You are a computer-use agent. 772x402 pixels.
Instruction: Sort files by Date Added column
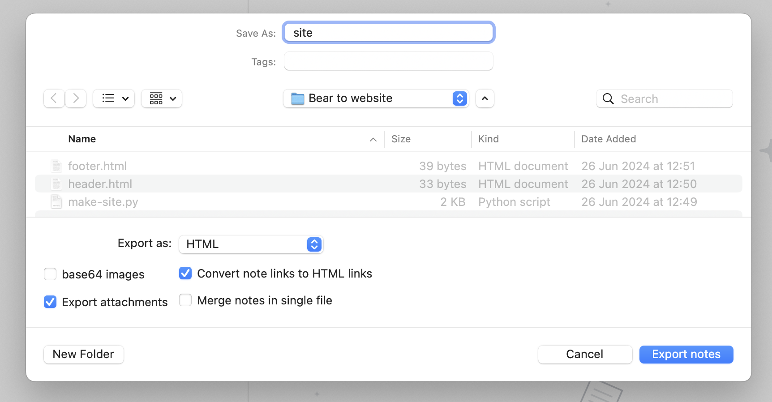pos(608,139)
